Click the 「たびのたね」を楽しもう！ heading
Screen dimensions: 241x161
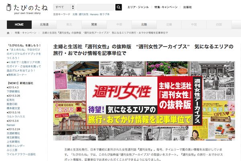click(24, 46)
